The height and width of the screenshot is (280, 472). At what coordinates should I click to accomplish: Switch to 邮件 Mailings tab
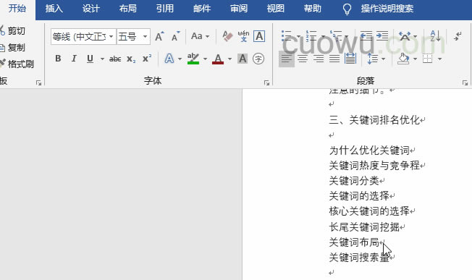tap(202, 9)
